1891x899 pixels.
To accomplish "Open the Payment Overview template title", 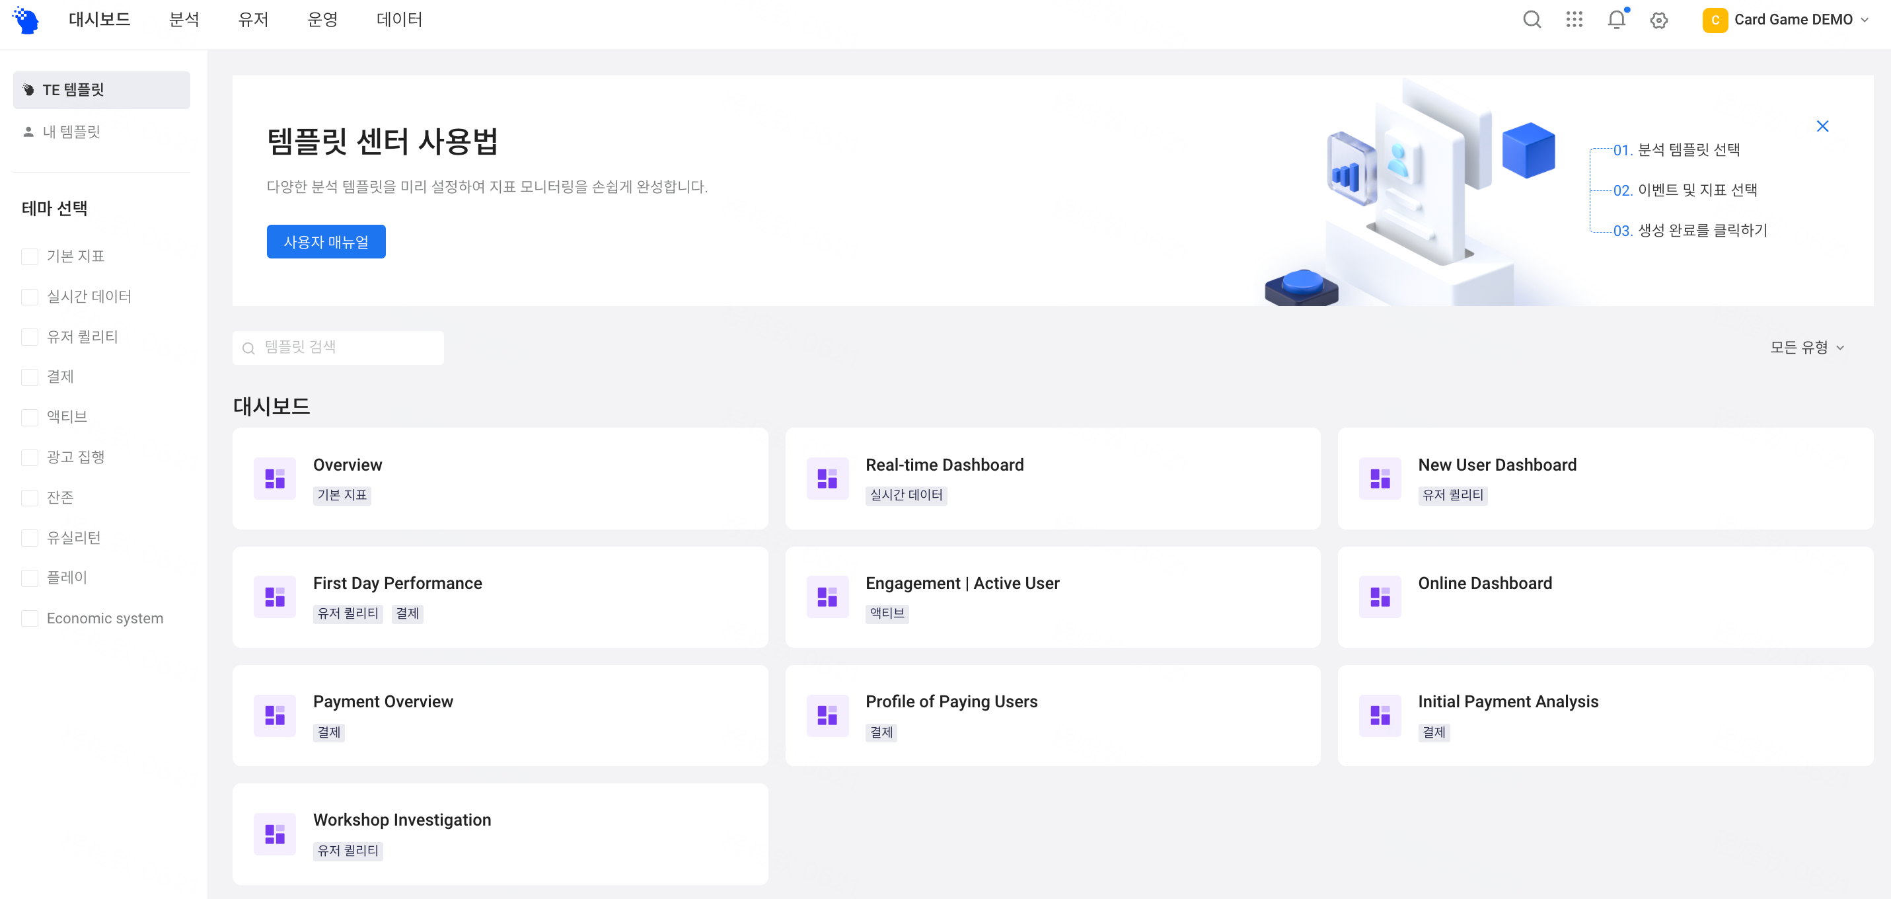I will pos(383,701).
